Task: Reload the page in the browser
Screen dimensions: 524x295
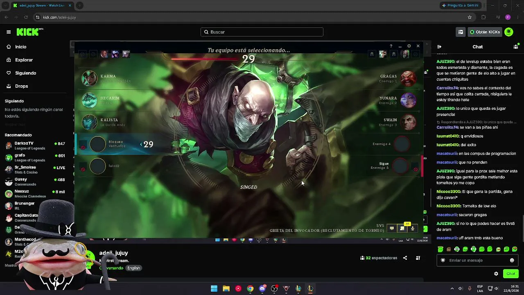Action: coord(26,17)
